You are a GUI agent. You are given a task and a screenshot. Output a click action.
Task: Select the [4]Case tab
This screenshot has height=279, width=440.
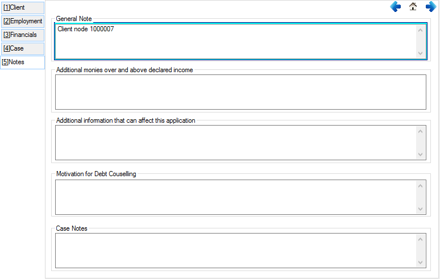pos(23,48)
